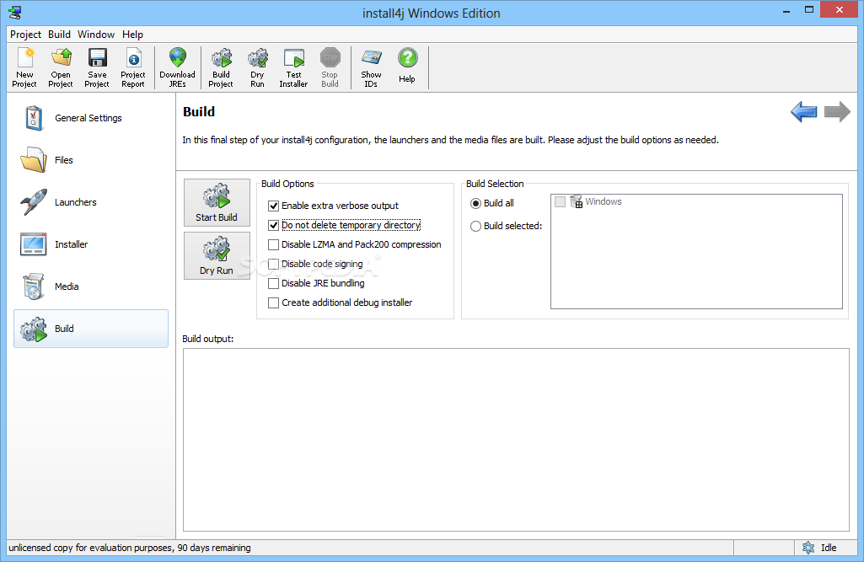Go back with the blue left arrow
This screenshot has height=562, width=864.
click(x=803, y=111)
